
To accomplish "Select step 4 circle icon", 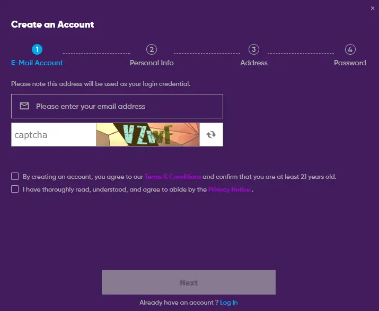I will tap(350, 49).
